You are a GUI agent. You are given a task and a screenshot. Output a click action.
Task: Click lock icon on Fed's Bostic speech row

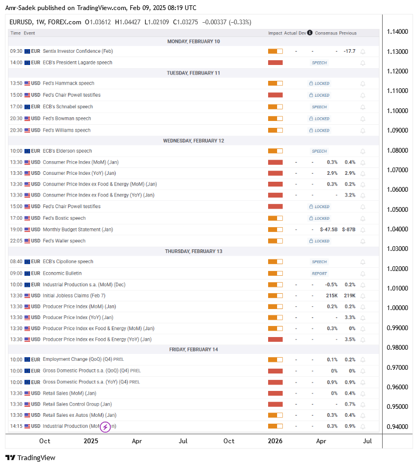click(x=311, y=218)
